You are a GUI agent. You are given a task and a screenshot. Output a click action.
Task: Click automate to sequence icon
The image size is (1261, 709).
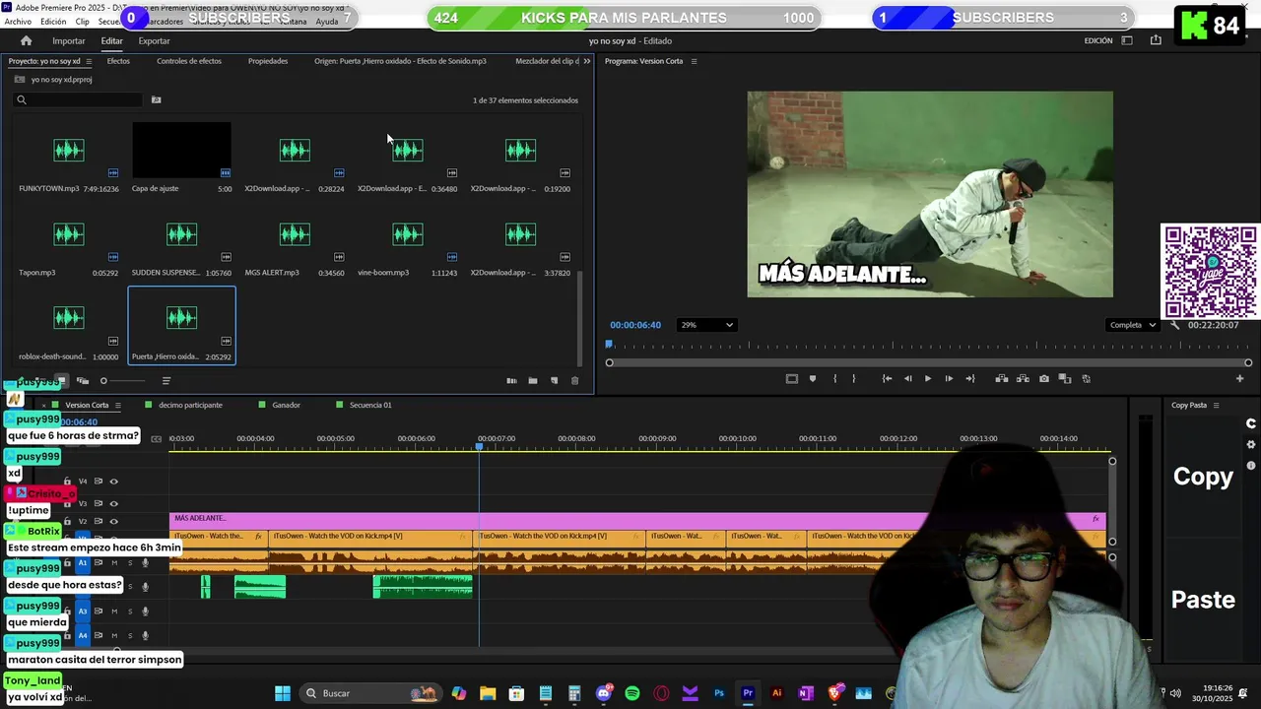click(x=511, y=381)
